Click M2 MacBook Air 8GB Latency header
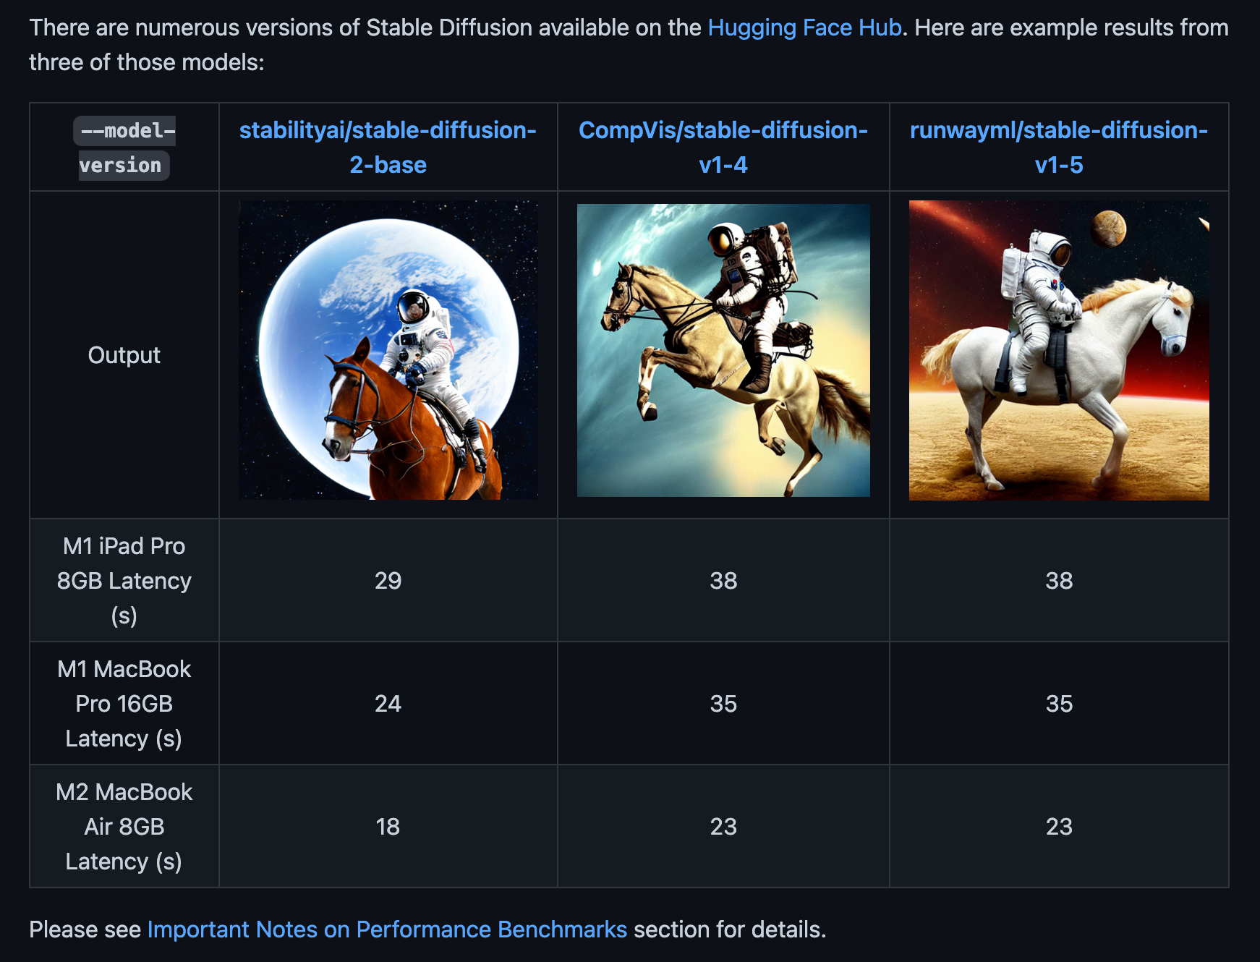1260x962 pixels. tap(124, 826)
